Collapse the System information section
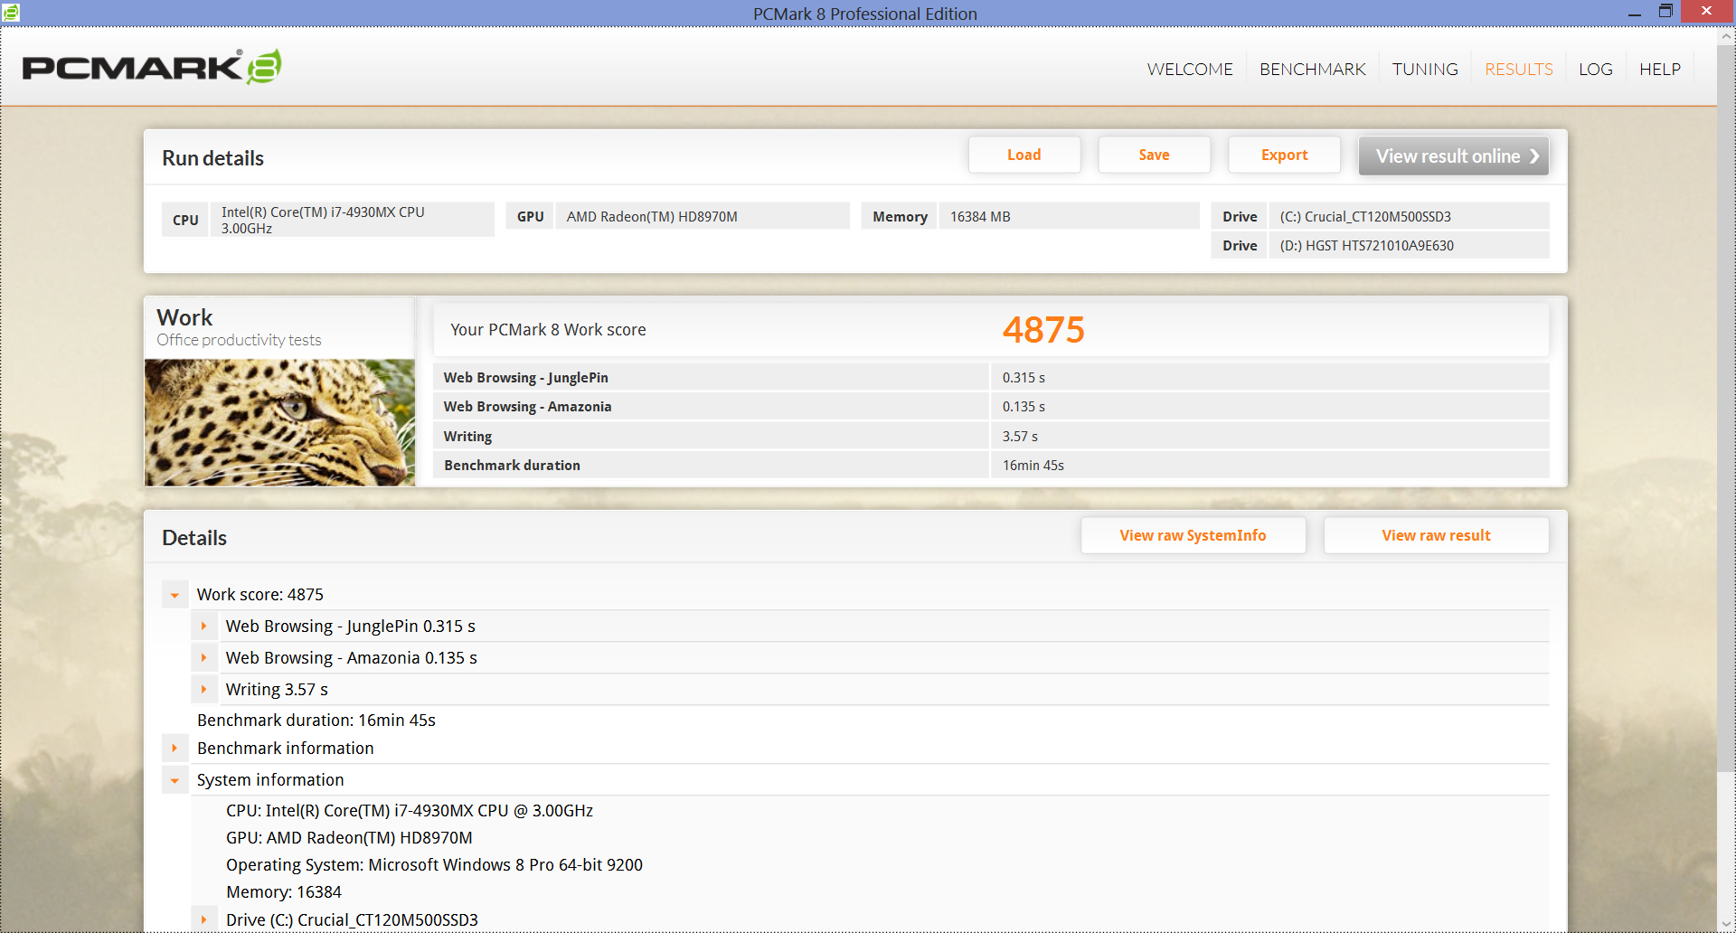Viewport: 1736px width, 933px height. pos(175,780)
